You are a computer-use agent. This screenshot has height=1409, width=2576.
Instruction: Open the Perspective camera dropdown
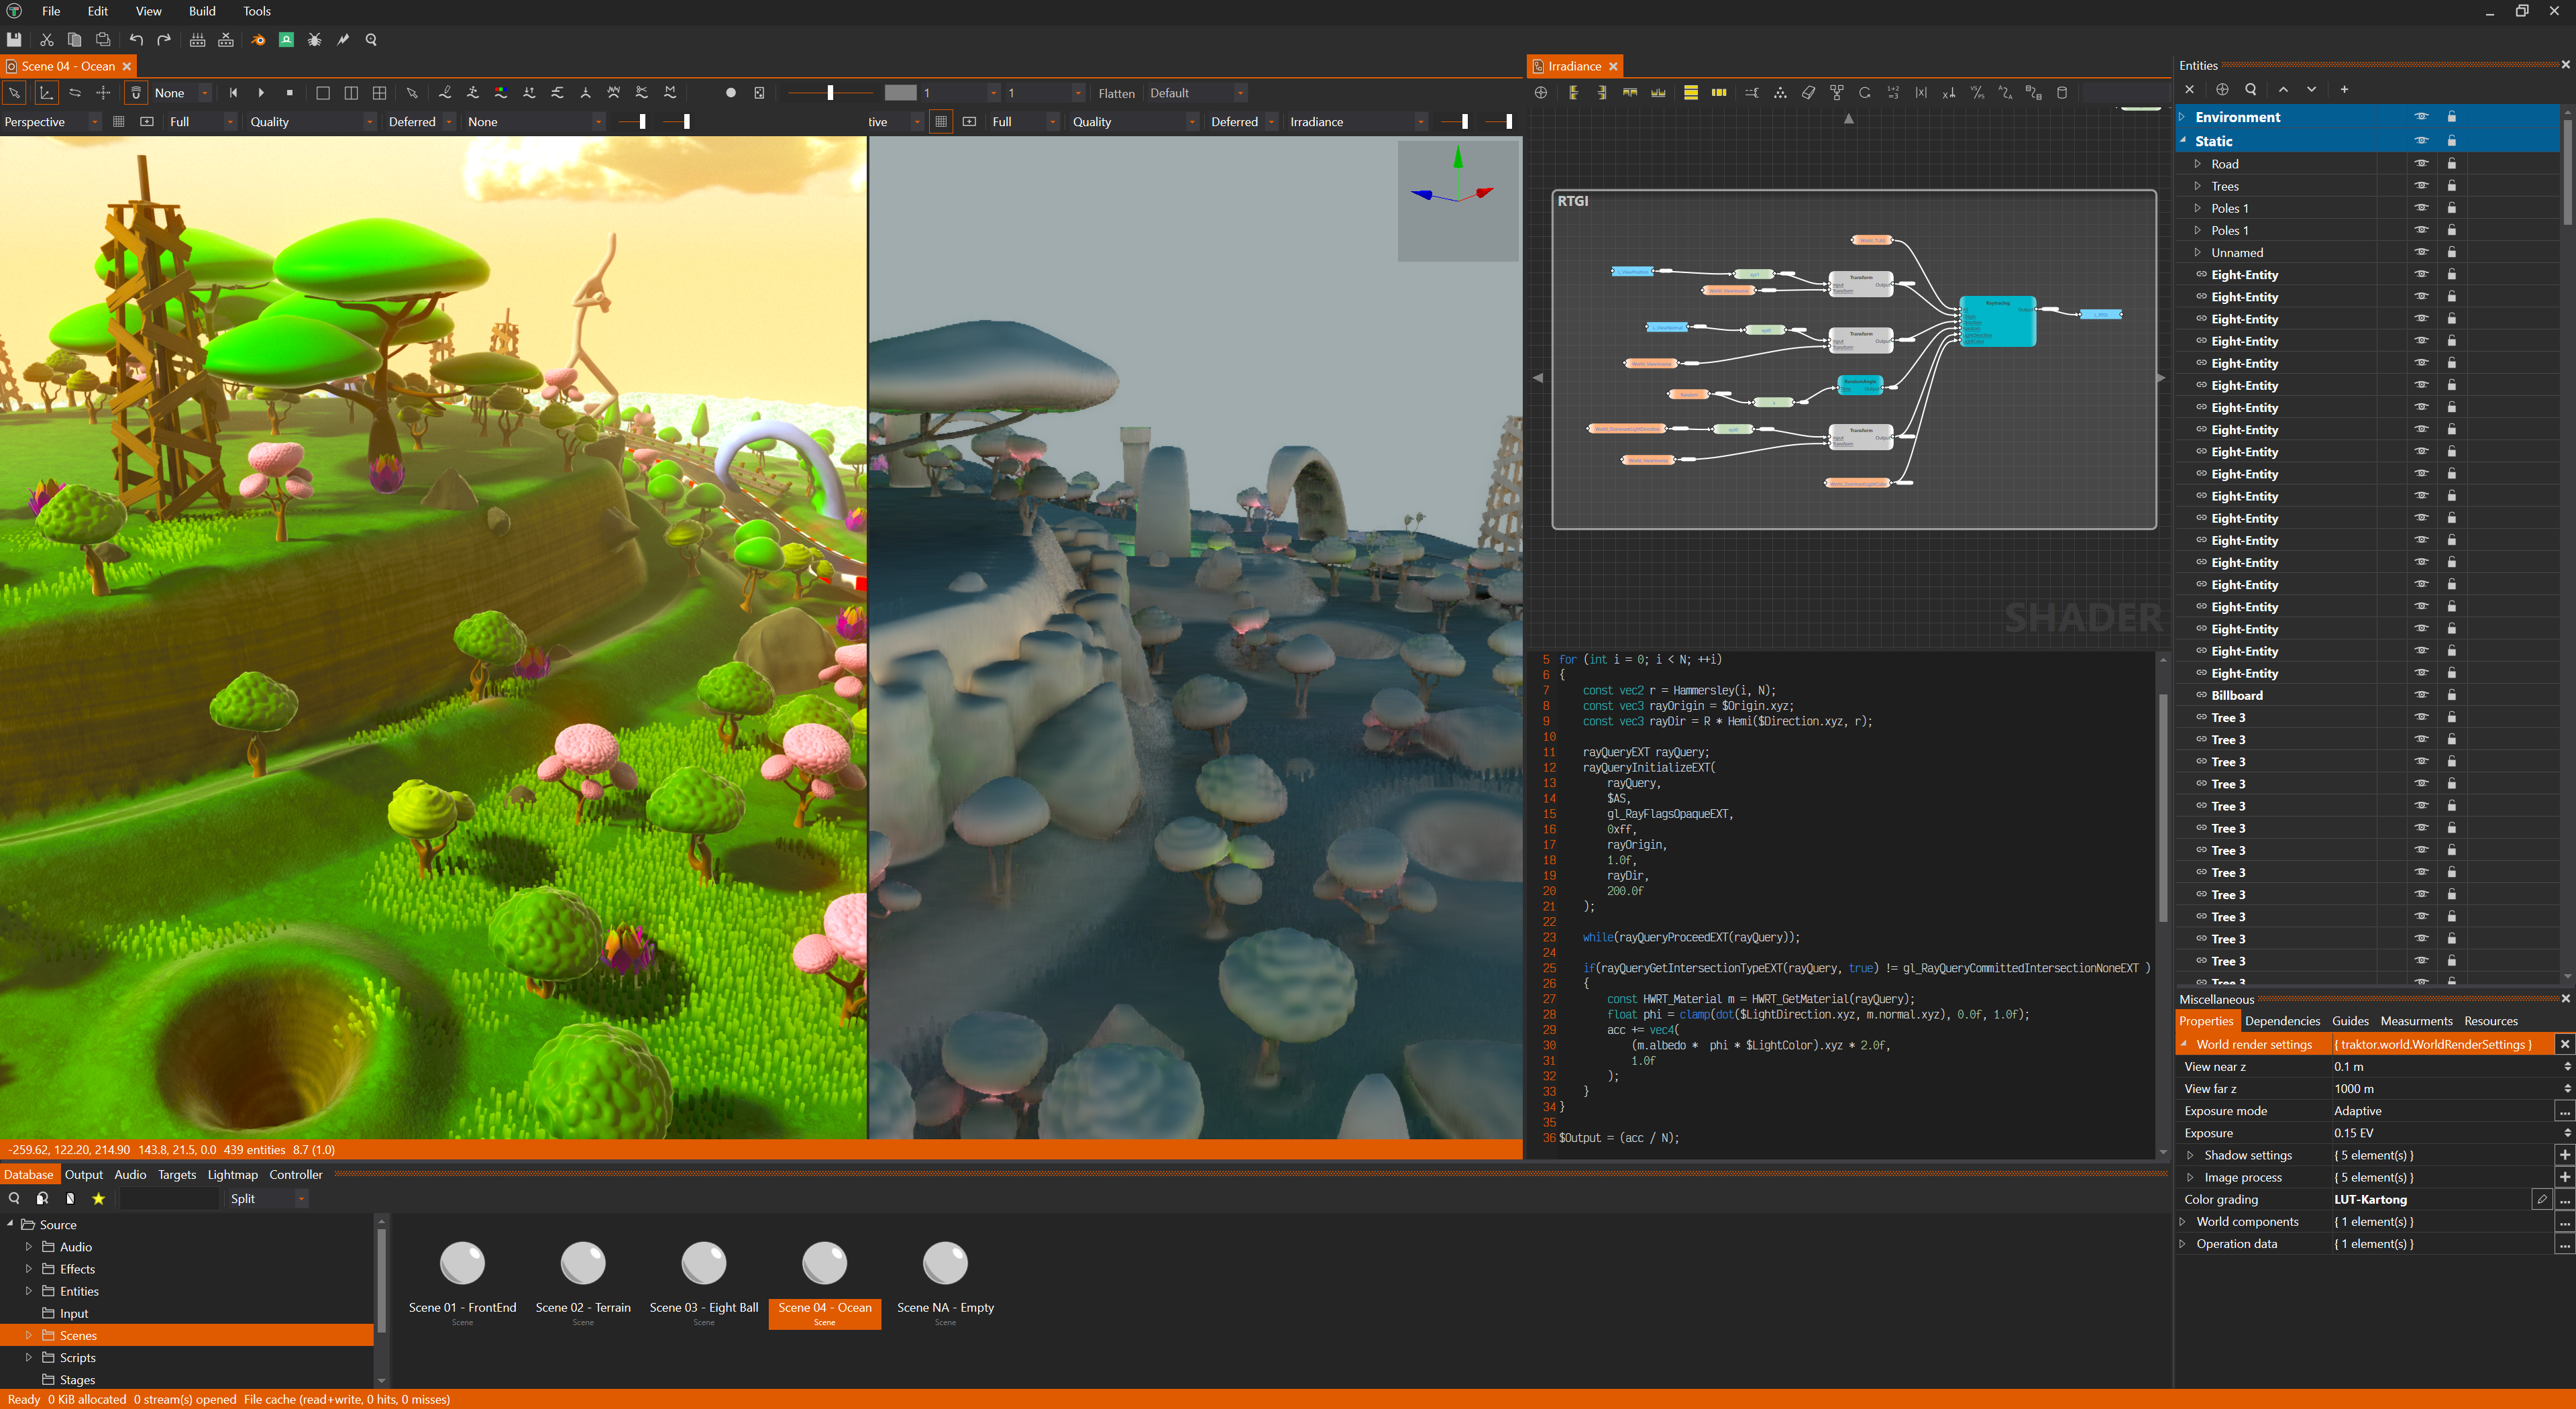coord(94,122)
